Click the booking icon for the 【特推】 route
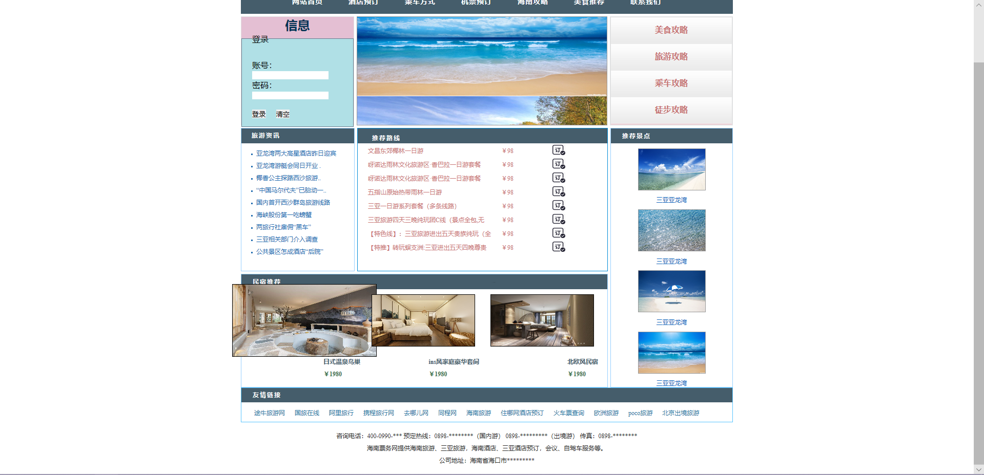 coord(558,247)
